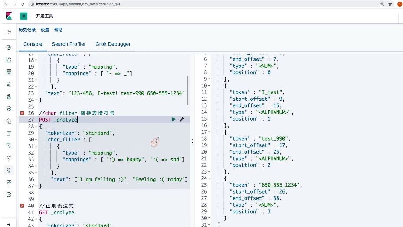Viewport: 403px width, 227px height.
Task: Open Recently viewed clock icon in sidebar
Action: point(9,32)
